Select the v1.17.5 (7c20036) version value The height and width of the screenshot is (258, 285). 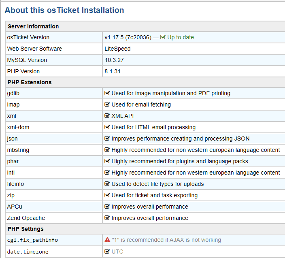(128, 37)
